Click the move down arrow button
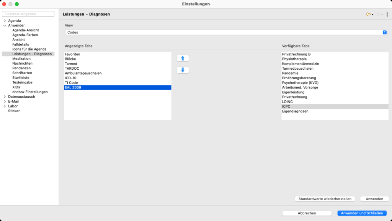 (183, 70)
